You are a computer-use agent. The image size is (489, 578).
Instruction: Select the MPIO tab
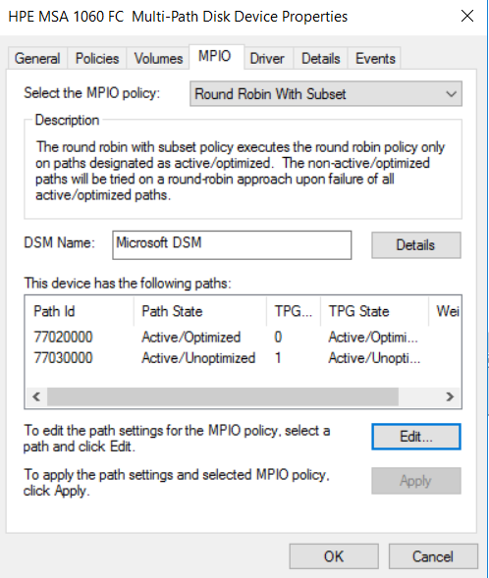pos(215,56)
